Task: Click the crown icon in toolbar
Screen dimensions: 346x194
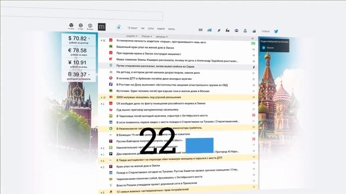Action: 236,30
